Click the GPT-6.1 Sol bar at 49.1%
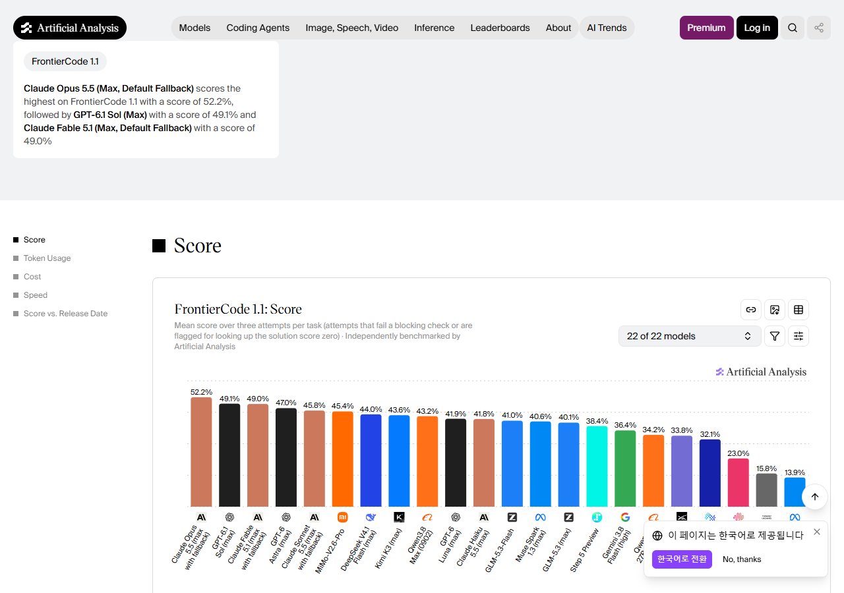This screenshot has height=593, width=844. [x=229, y=455]
